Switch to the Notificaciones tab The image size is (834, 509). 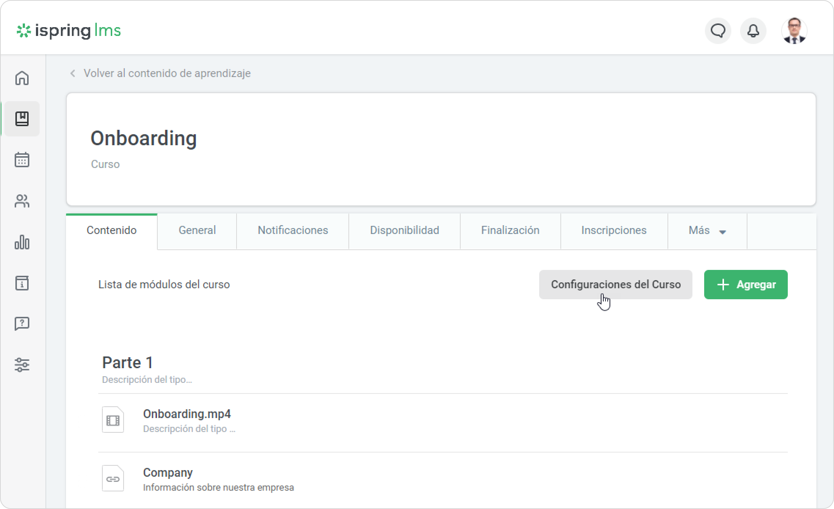pos(293,231)
